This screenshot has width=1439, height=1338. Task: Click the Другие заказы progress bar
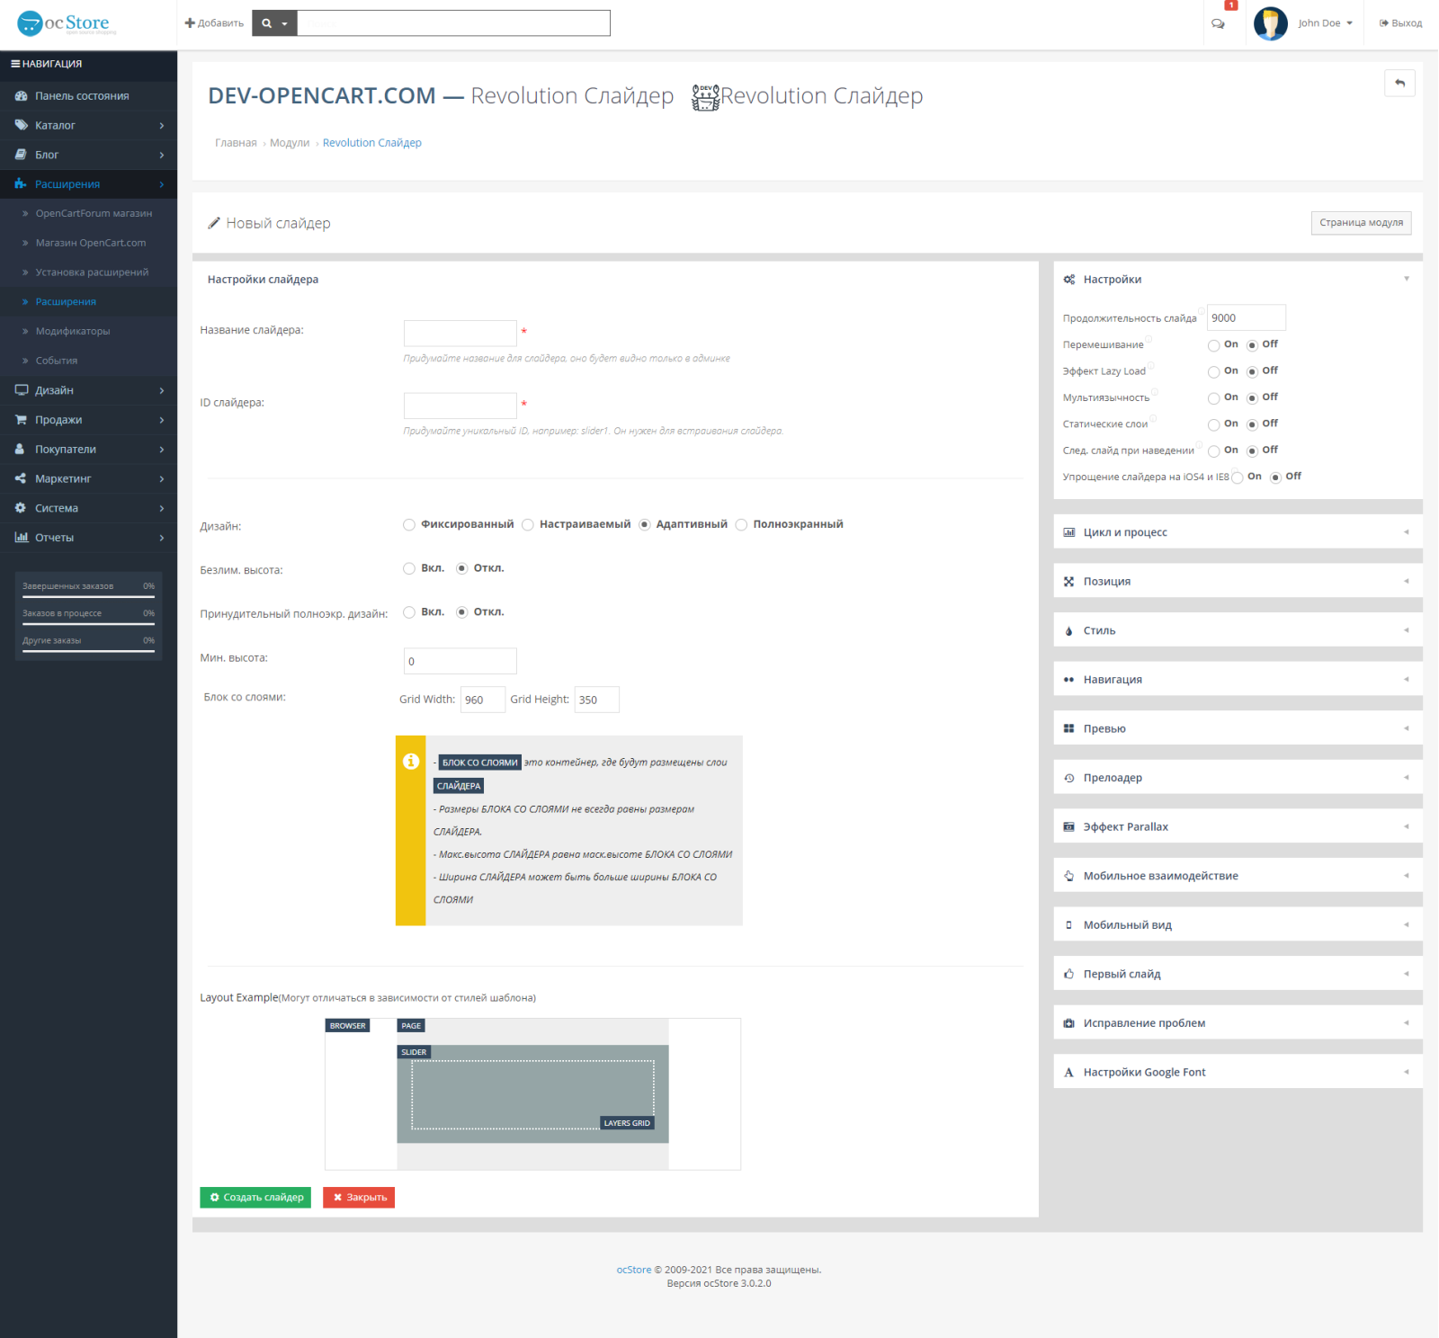coord(88,650)
